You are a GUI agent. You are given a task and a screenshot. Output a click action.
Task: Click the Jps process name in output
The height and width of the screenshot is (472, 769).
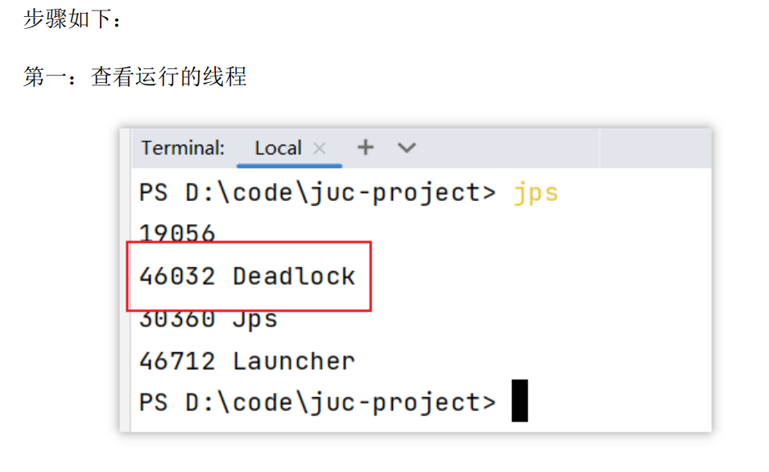(x=255, y=319)
